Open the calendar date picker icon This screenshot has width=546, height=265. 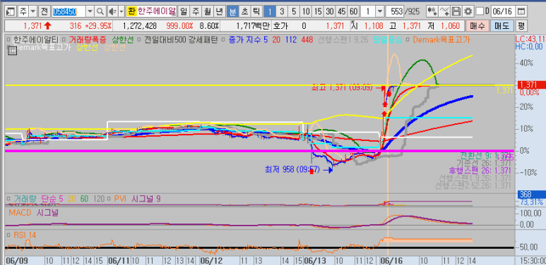(x=521, y=11)
